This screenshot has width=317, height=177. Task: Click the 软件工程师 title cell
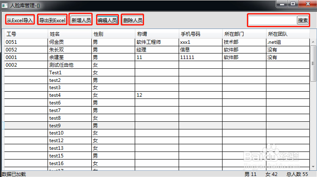[157, 42]
